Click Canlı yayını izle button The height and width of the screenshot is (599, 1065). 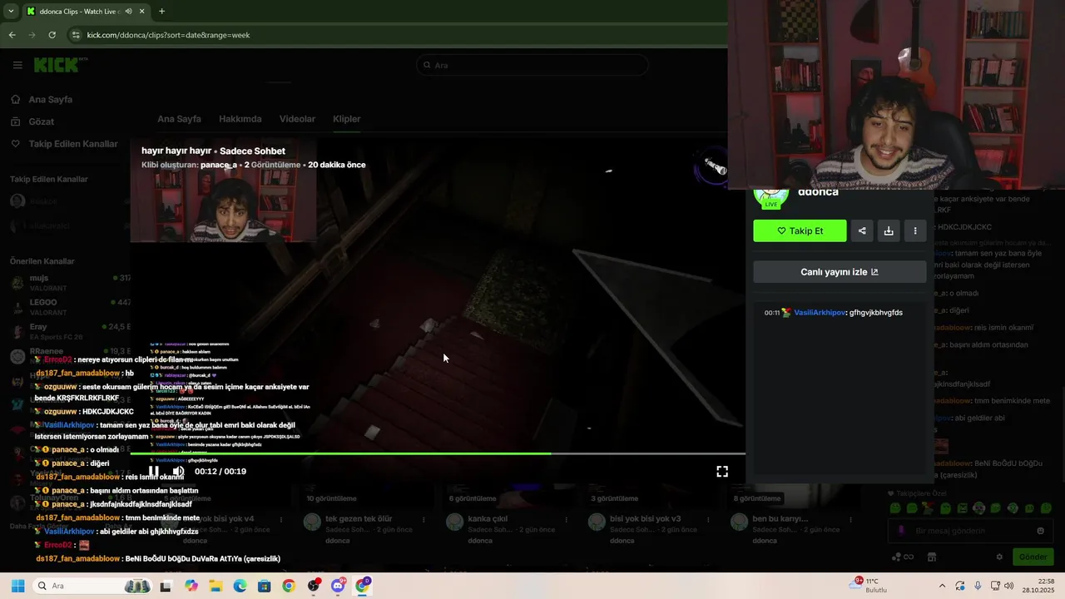[840, 272]
